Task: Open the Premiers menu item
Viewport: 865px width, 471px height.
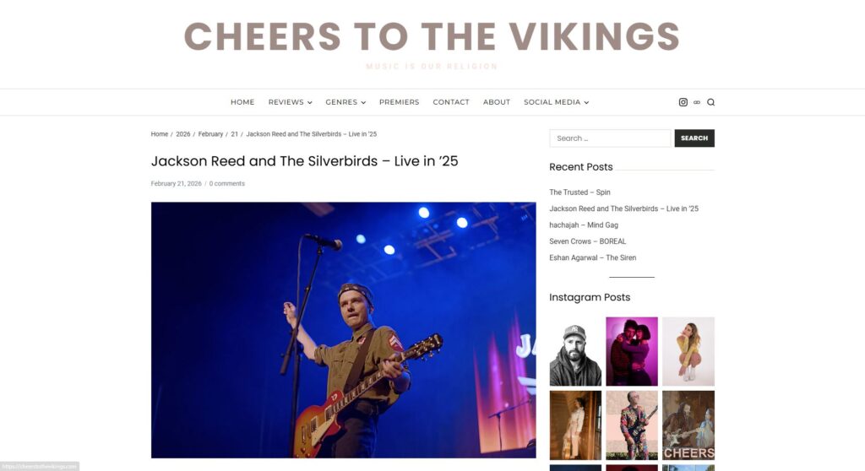Action: tap(399, 102)
